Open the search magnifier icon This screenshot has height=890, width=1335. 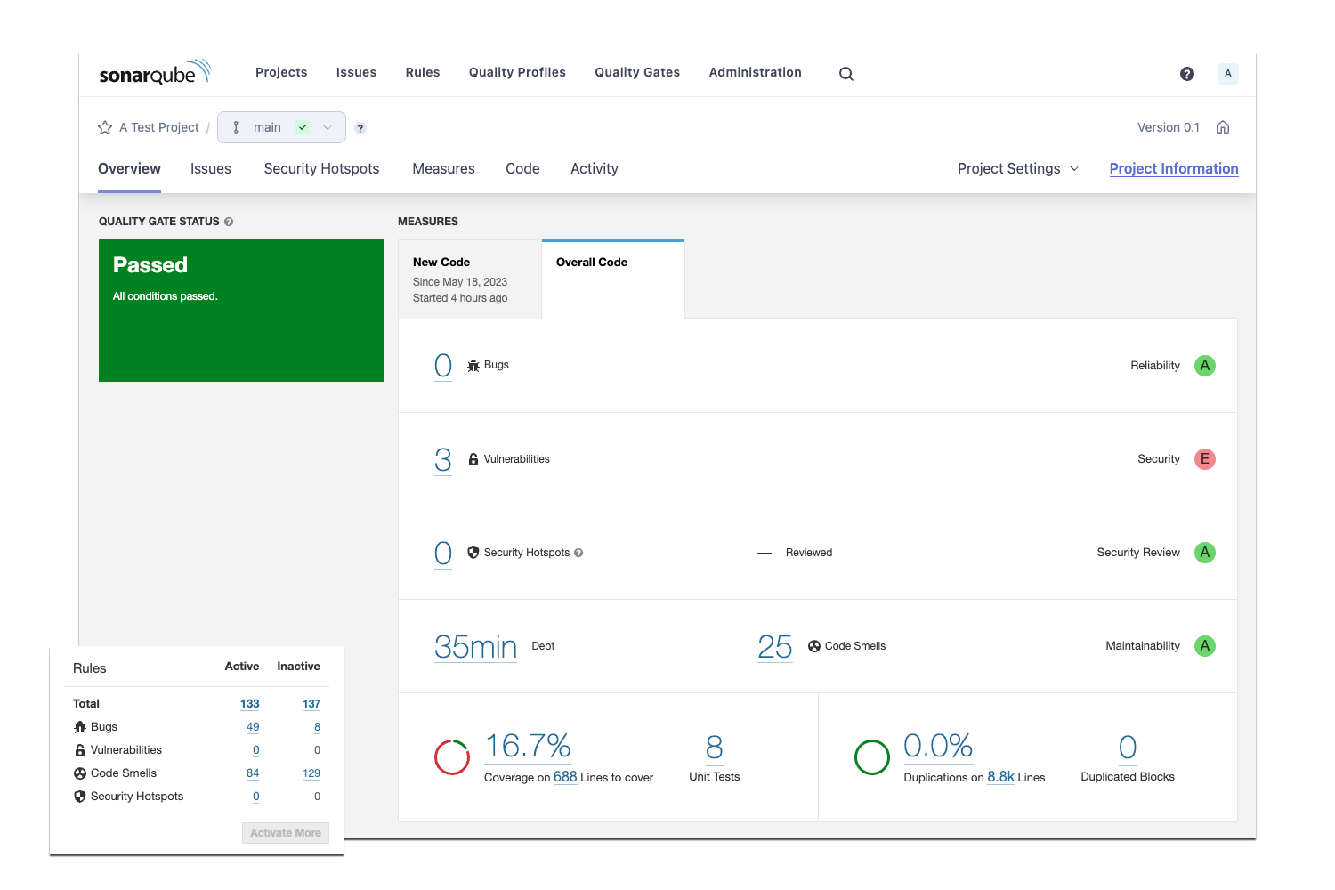pos(846,74)
